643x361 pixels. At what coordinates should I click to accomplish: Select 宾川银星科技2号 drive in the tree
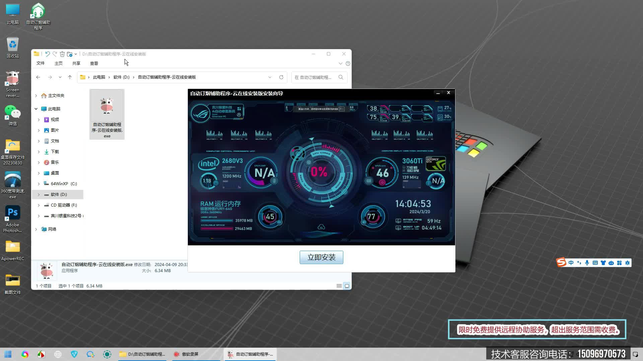coord(64,216)
